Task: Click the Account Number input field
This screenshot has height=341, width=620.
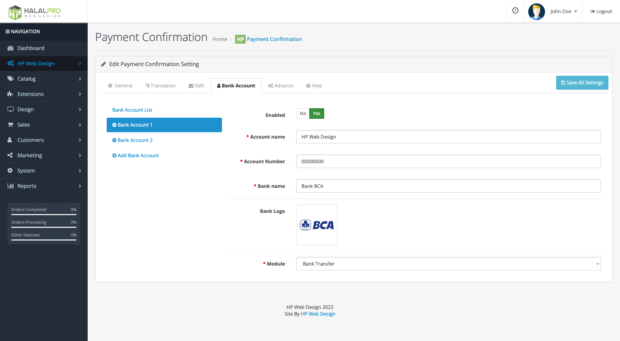Action: pos(448,161)
